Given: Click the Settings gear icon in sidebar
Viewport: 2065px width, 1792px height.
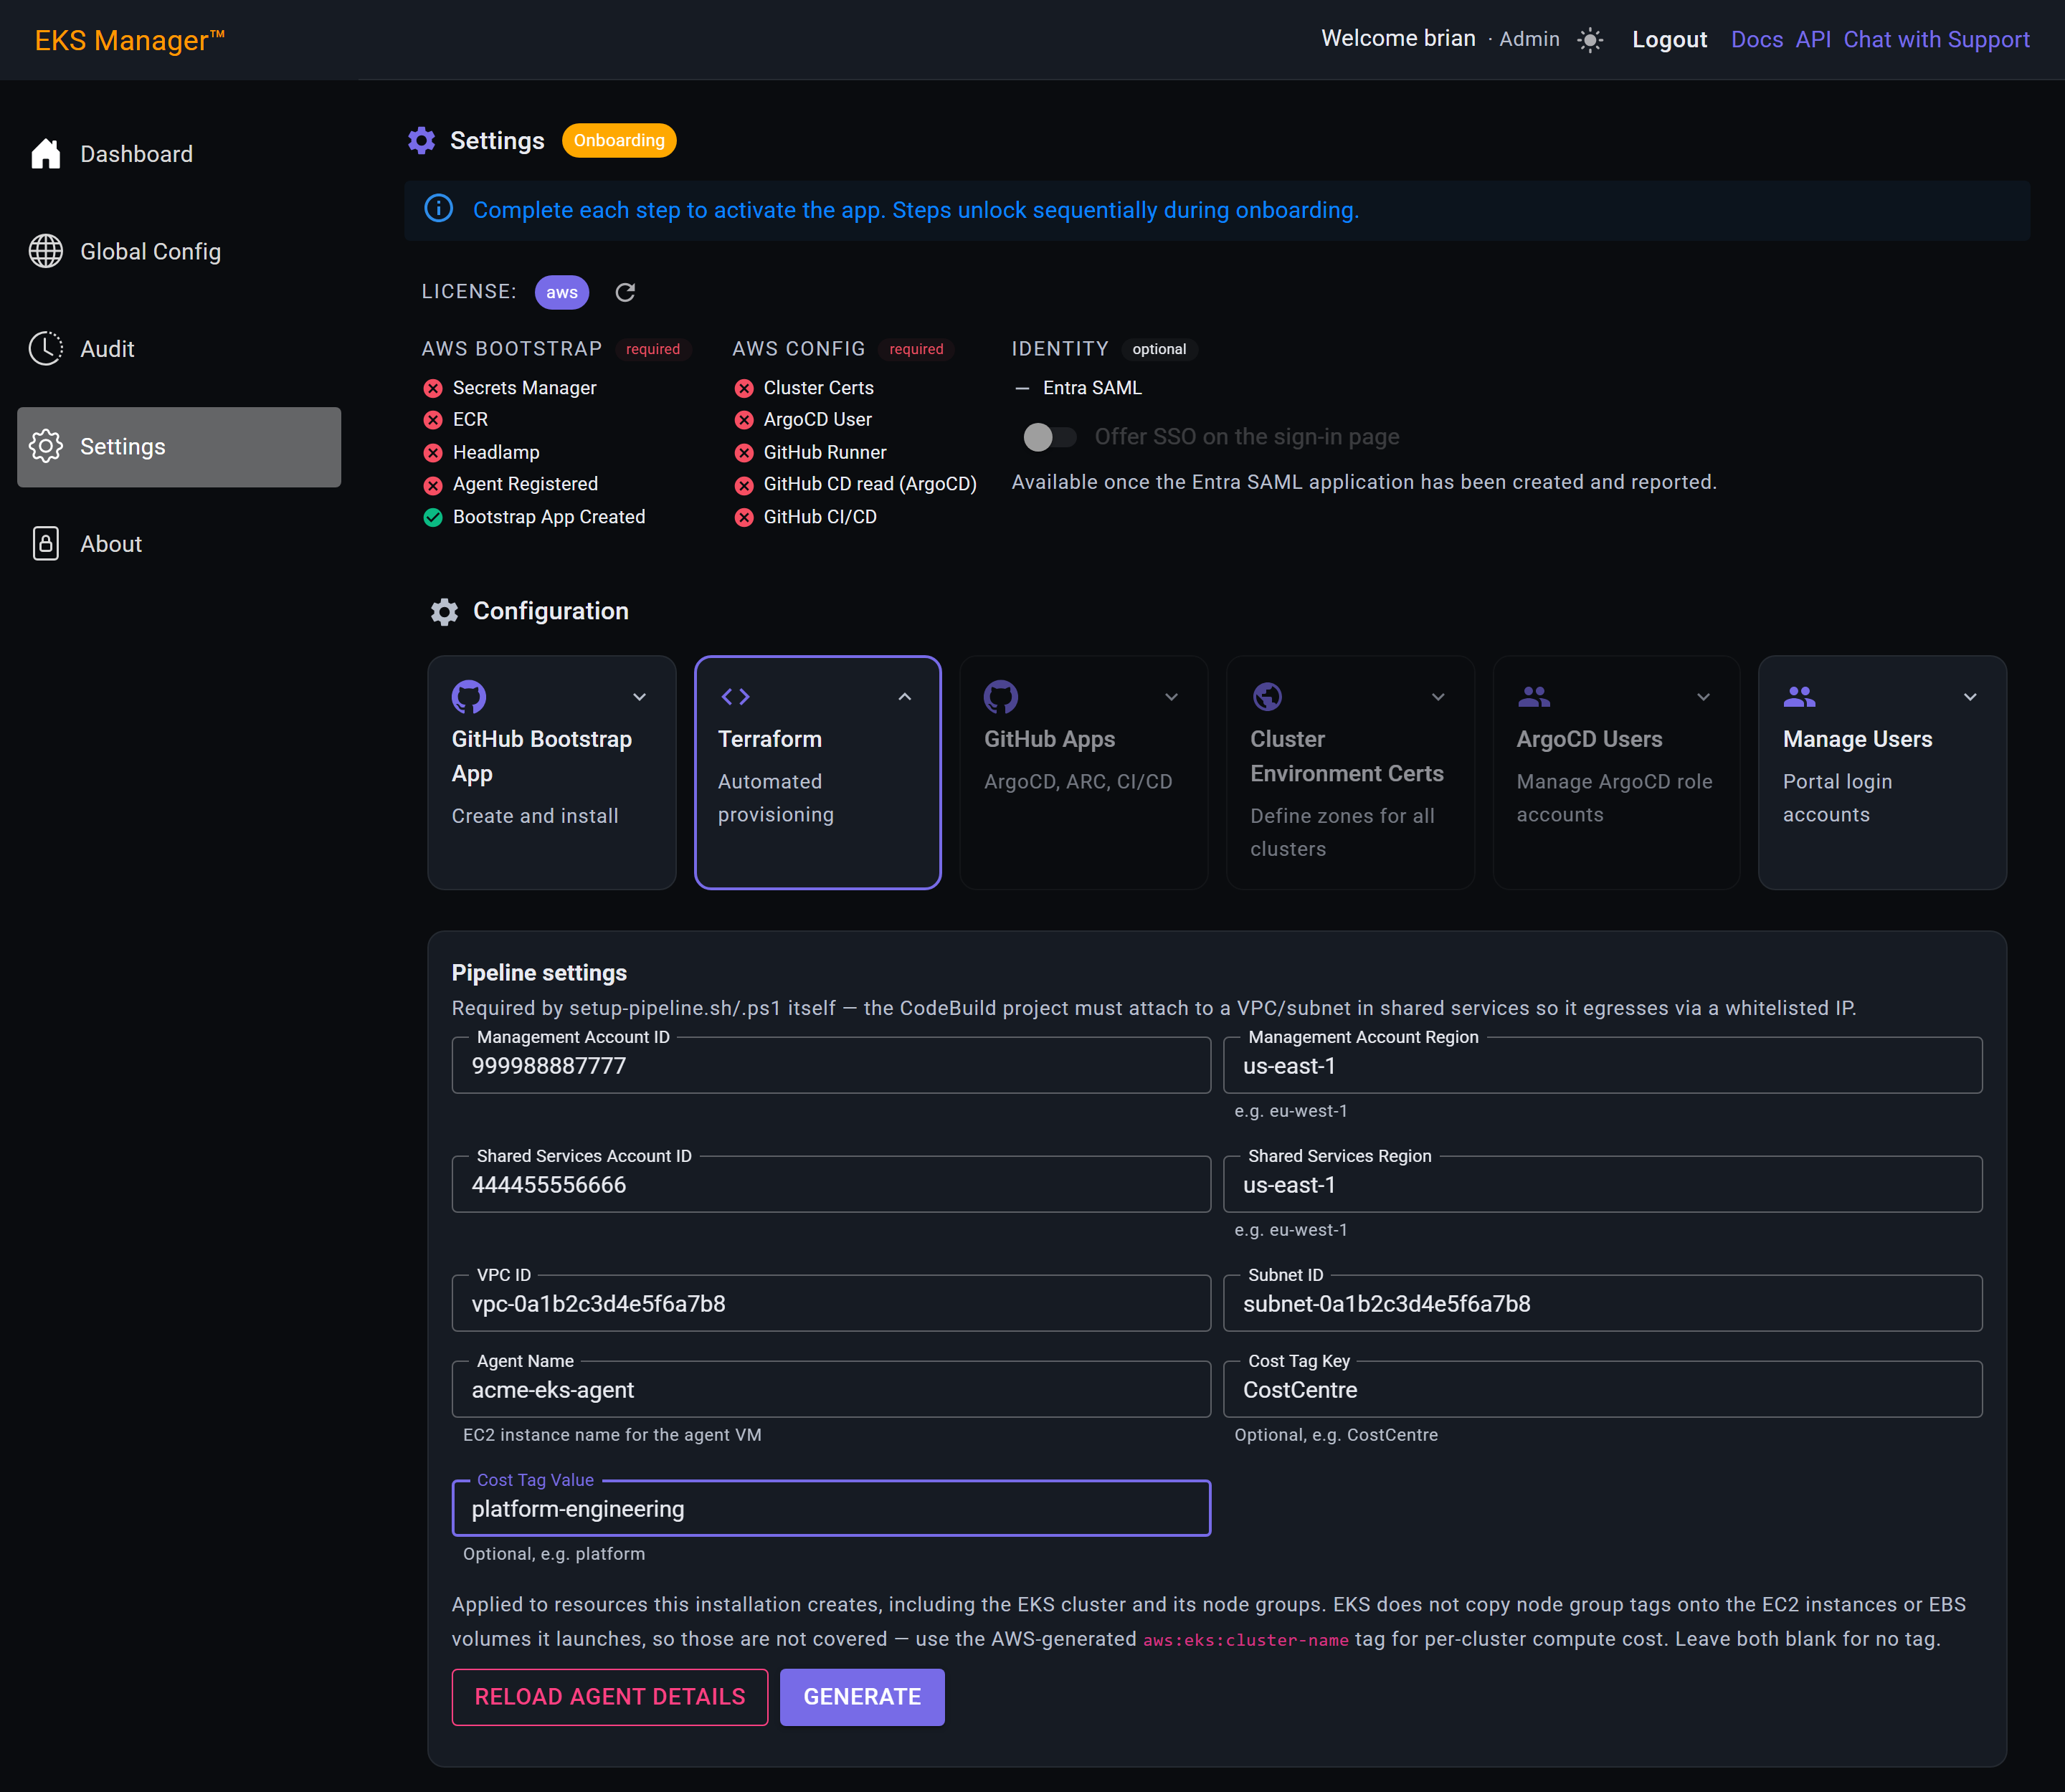Looking at the screenshot, I should [x=46, y=446].
